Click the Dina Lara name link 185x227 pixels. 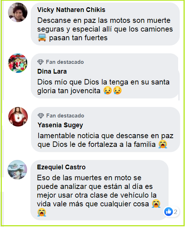[x=52, y=71]
